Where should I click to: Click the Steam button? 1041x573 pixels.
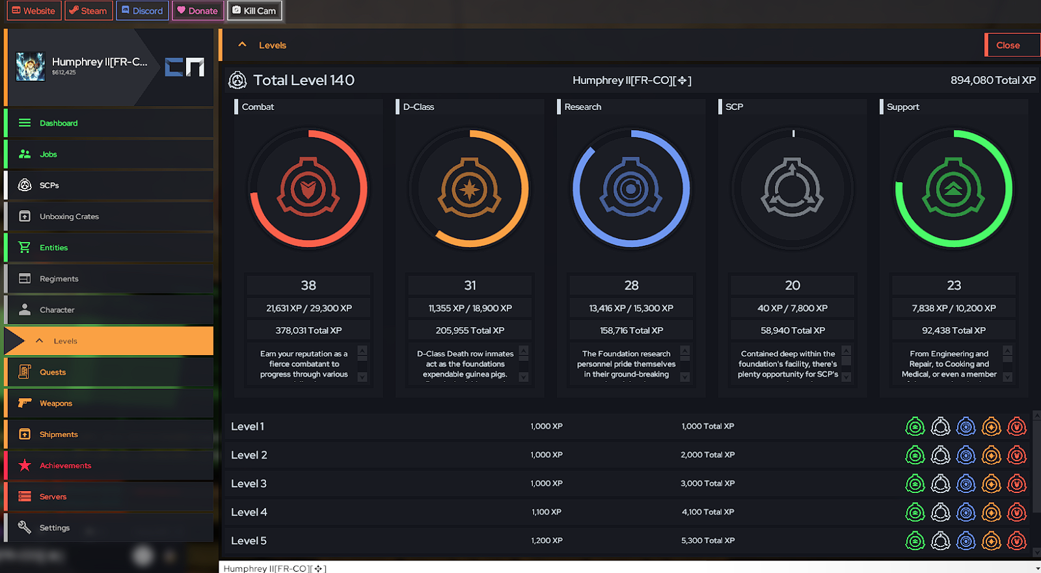(x=88, y=10)
